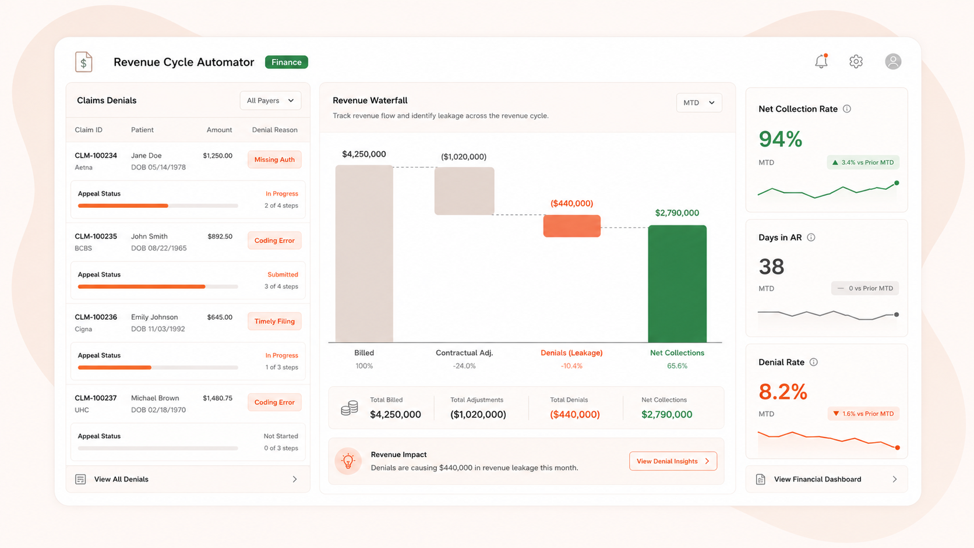The width and height of the screenshot is (974, 548).
Task: Click the 3.4% vs Prior MTD badge
Action: [863, 162]
